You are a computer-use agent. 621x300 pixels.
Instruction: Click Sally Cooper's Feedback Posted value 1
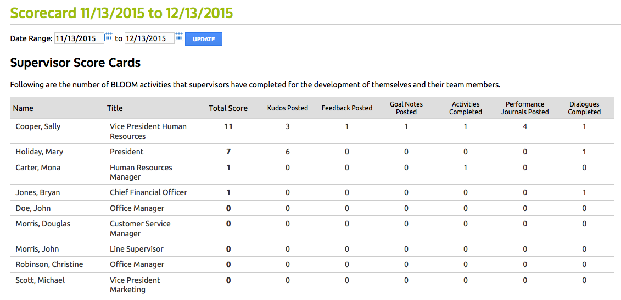point(347,127)
